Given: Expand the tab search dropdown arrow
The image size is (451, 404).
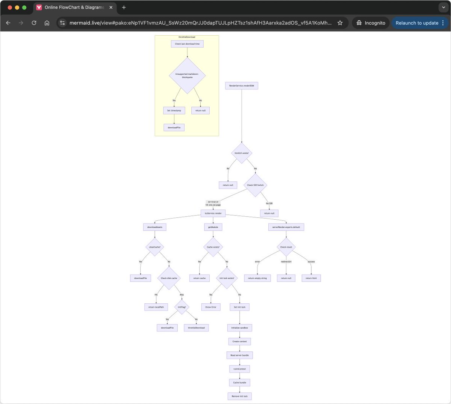Looking at the screenshot, I should click(x=443, y=7).
